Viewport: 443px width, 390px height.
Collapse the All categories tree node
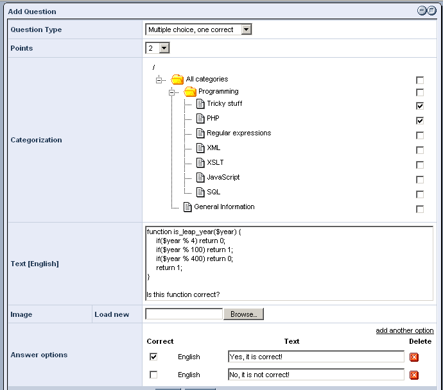[159, 80]
